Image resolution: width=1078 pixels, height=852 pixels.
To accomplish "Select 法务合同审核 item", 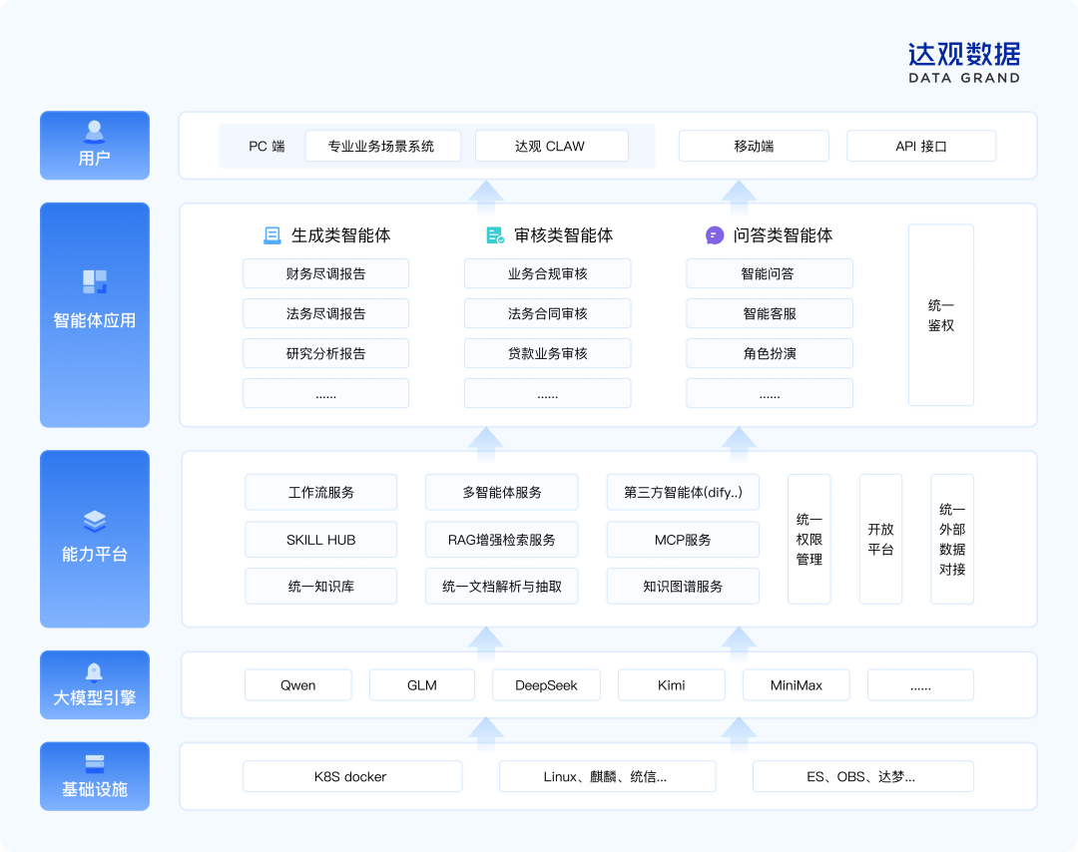I will (x=548, y=313).
